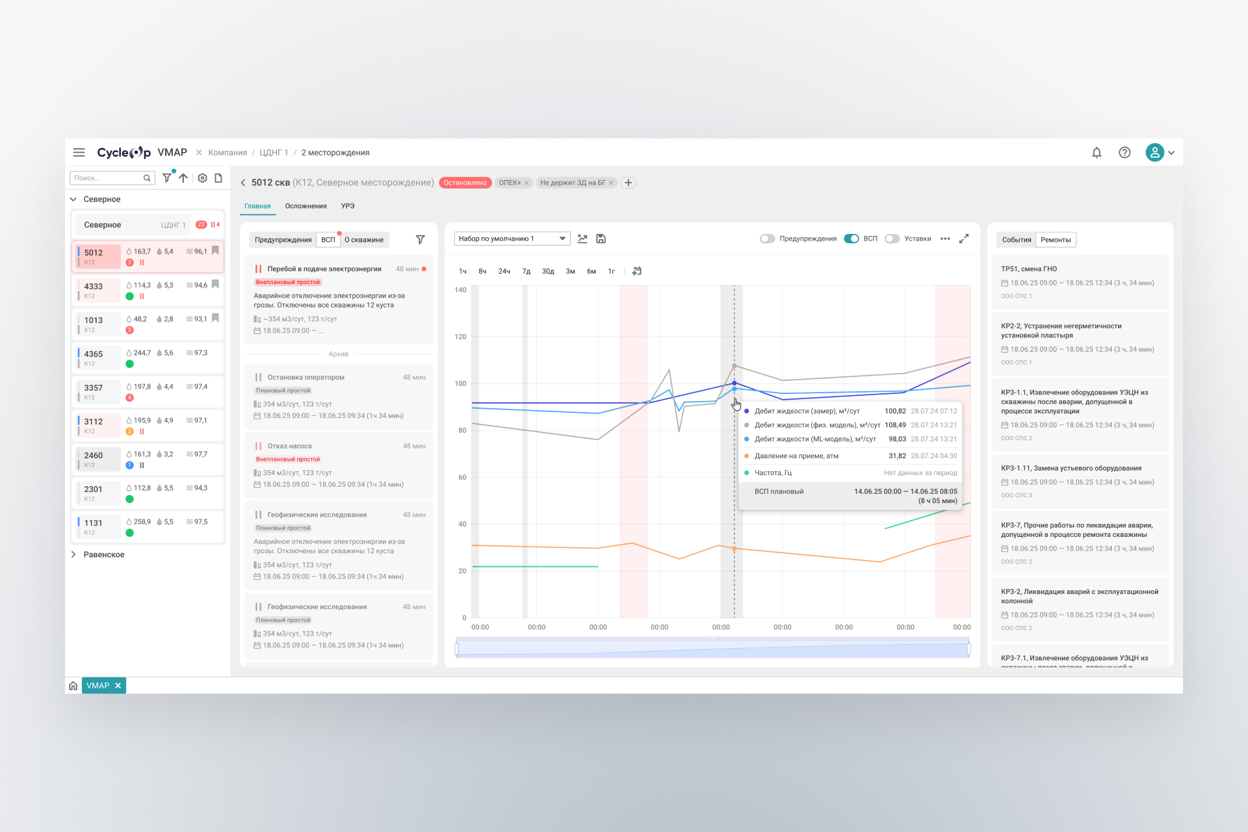Open sidebar settings gear icon
The image size is (1248, 832).
pos(202,177)
